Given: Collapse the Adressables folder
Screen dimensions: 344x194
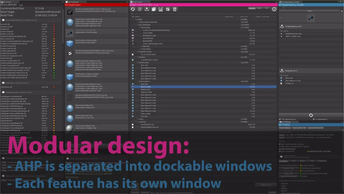Looking at the screenshot, I should click(140, 27).
